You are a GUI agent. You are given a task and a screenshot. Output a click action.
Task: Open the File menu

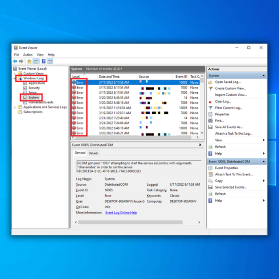[17, 55]
